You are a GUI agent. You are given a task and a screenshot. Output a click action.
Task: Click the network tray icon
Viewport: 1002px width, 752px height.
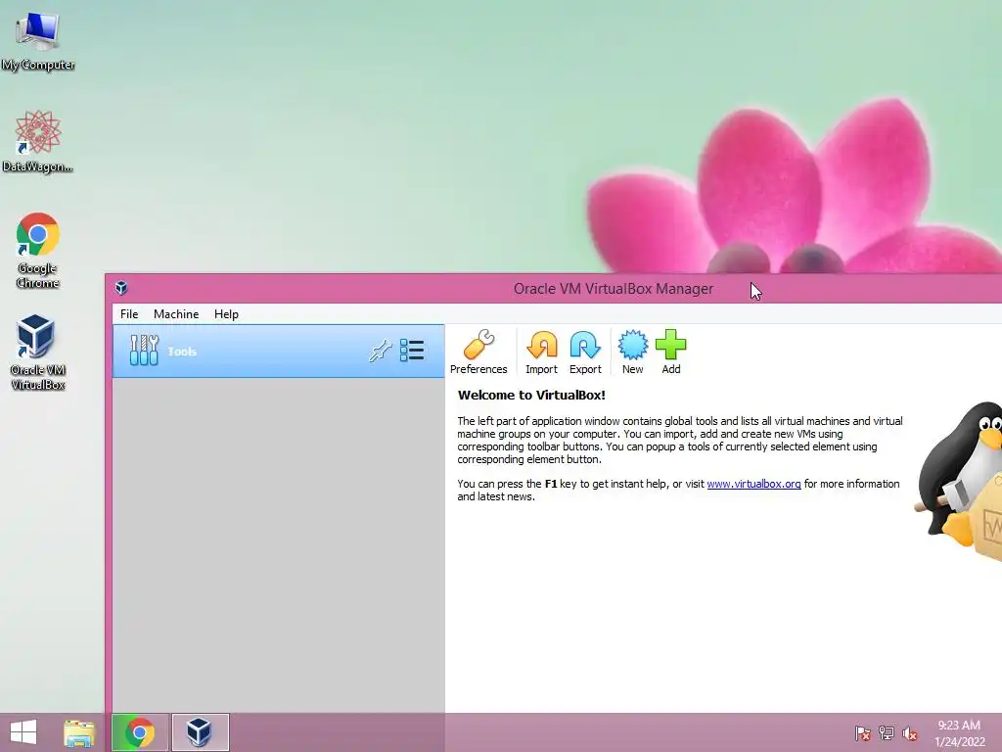[x=887, y=732]
